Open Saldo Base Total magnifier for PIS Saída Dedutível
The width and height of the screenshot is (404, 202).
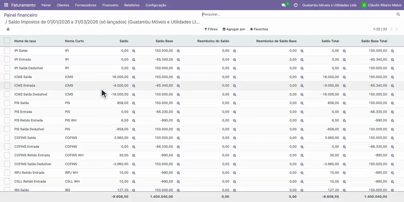coord(393,129)
